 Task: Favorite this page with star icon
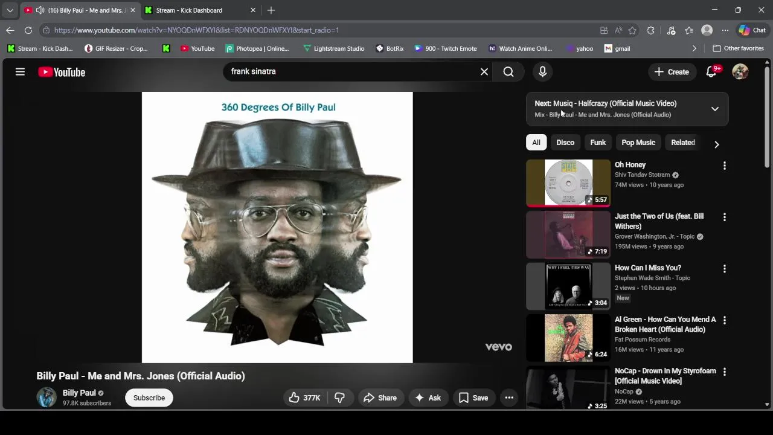pyautogui.click(x=632, y=30)
